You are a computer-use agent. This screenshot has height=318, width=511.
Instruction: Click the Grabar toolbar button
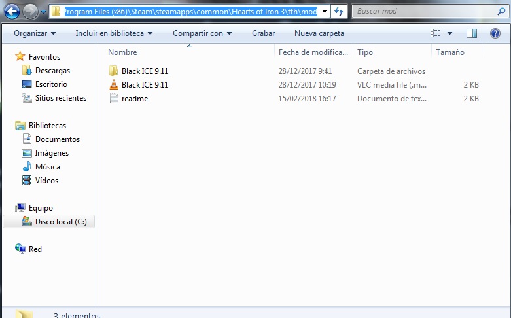(x=263, y=33)
